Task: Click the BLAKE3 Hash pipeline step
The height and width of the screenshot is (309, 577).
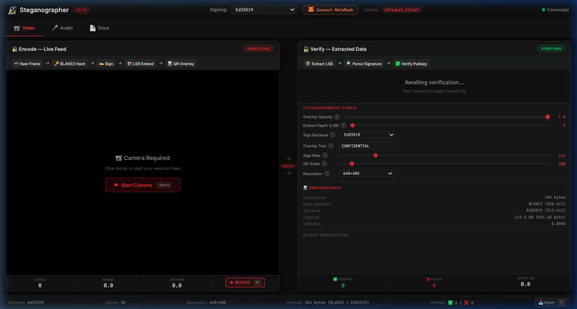Action: [x=70, y=63]
